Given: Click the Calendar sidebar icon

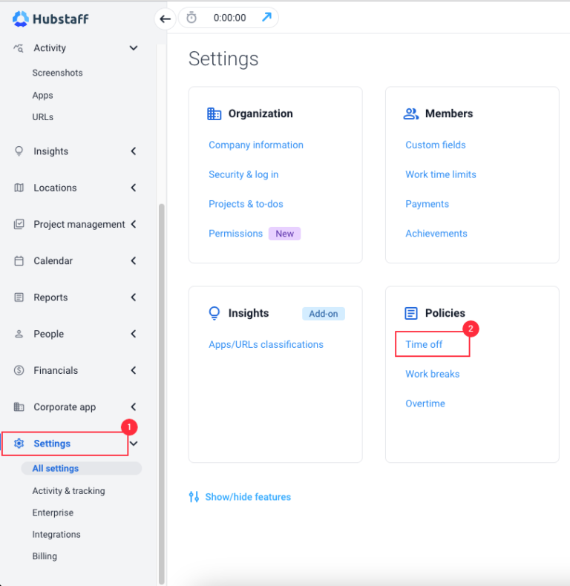Looking at the screenshot, I should coord(19,261).
